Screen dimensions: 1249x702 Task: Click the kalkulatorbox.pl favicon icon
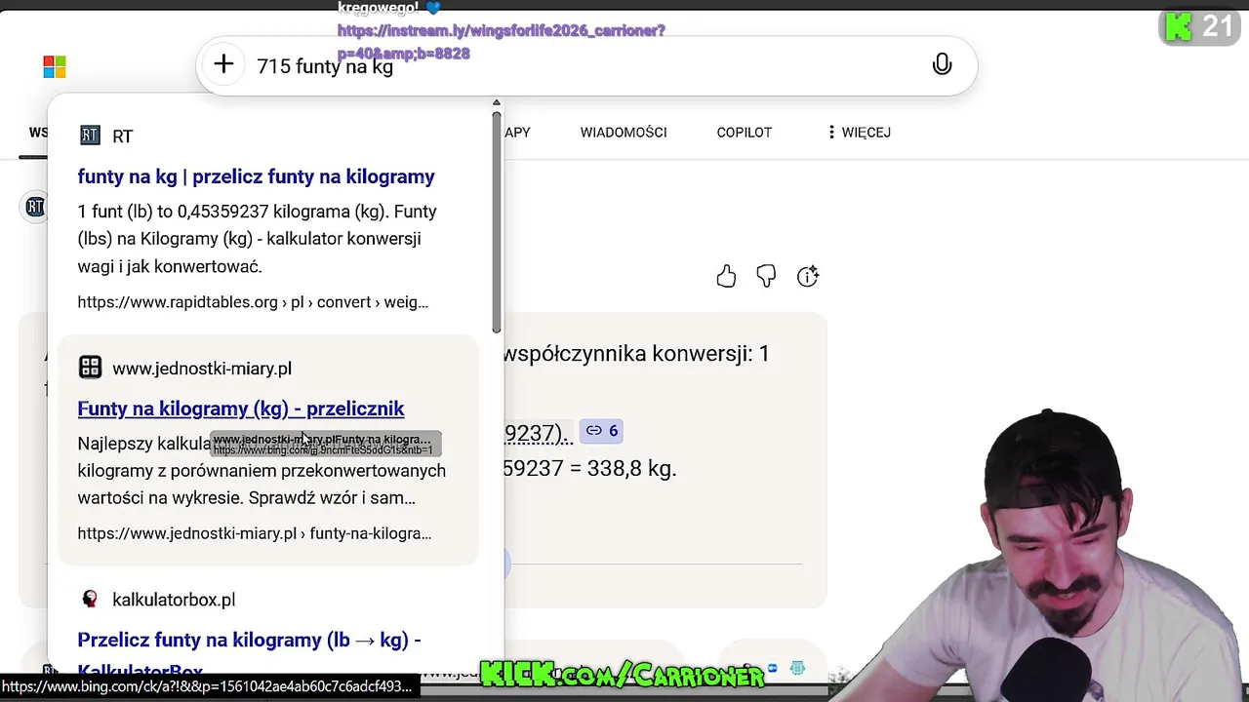(90, 599)
